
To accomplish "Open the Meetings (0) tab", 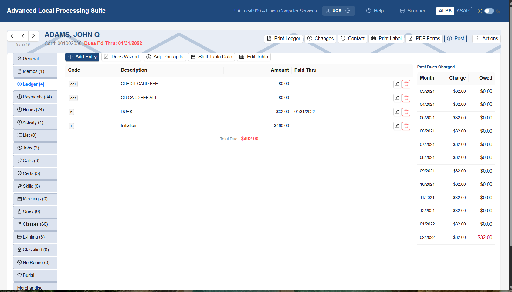I will (35, 199).
